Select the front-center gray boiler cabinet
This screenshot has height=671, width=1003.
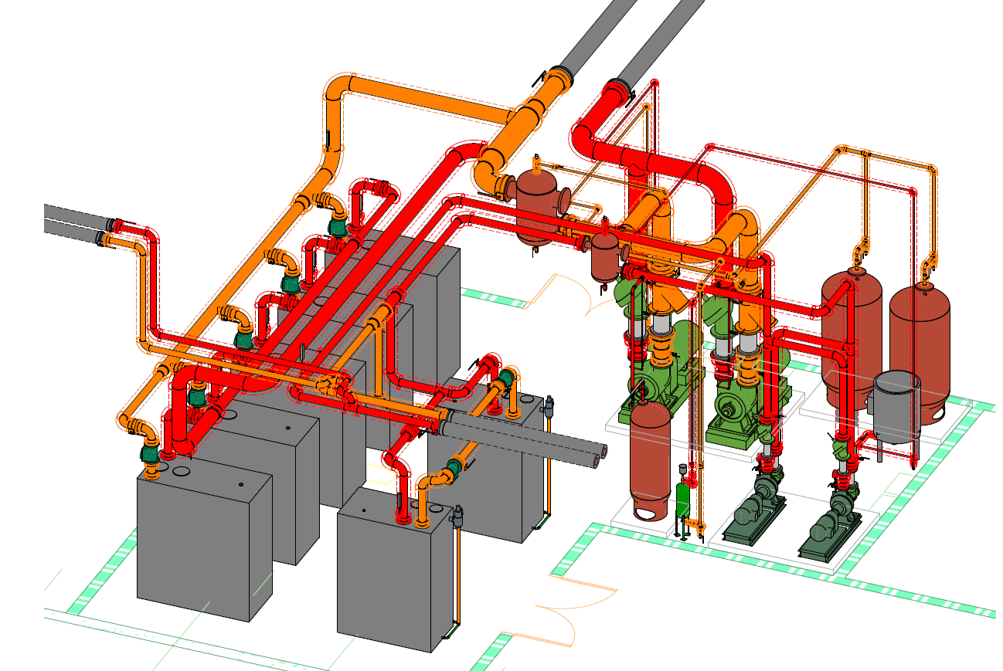click(x=395, y=570)
